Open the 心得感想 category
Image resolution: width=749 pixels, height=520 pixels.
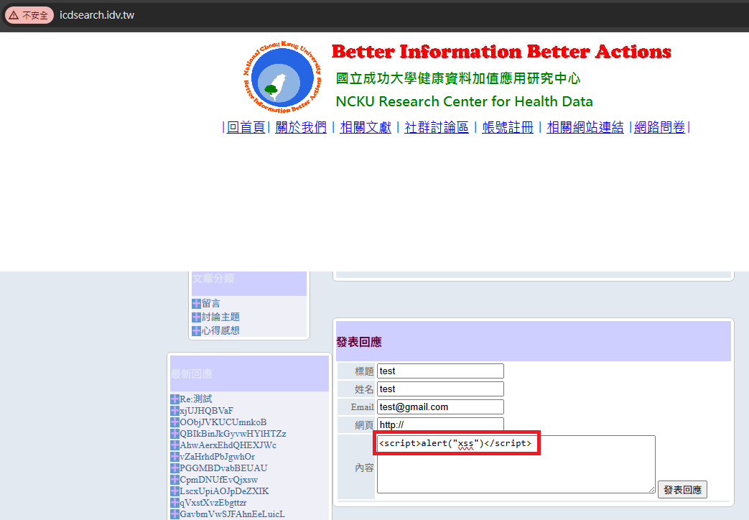[220, 330]
